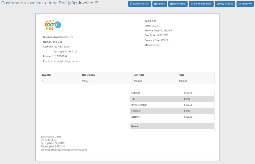The image size is (255, 164).
Task: Navigate to Invoices breadcrumb link
Action: coord(35,3)
